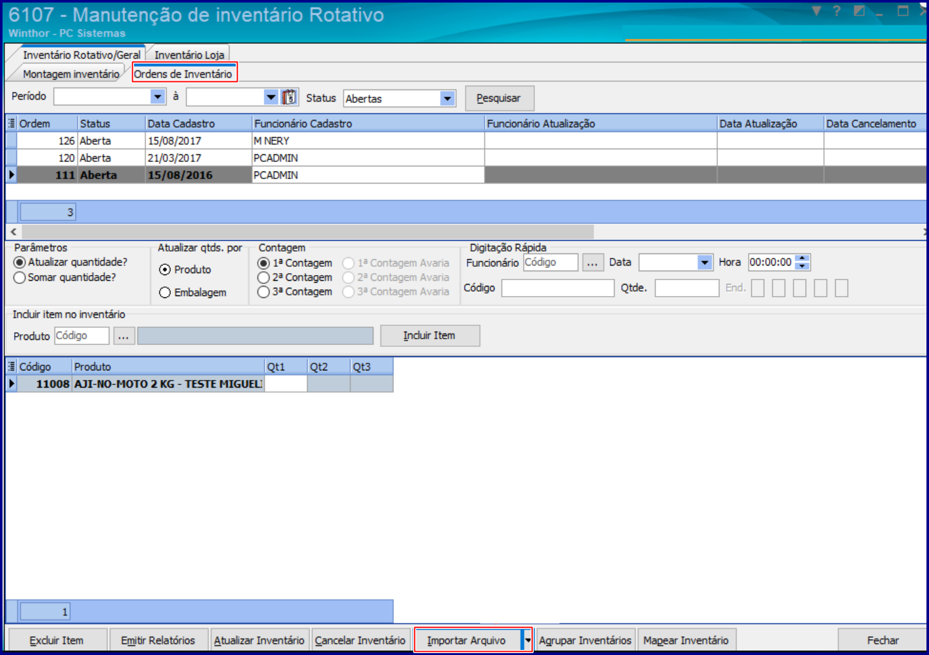Open the period end date dropdown
The width and height of the screenshot is (929, 655).
(271, 97)
